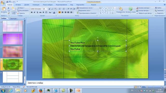Open the Рецензирование tab

point(61,5)
